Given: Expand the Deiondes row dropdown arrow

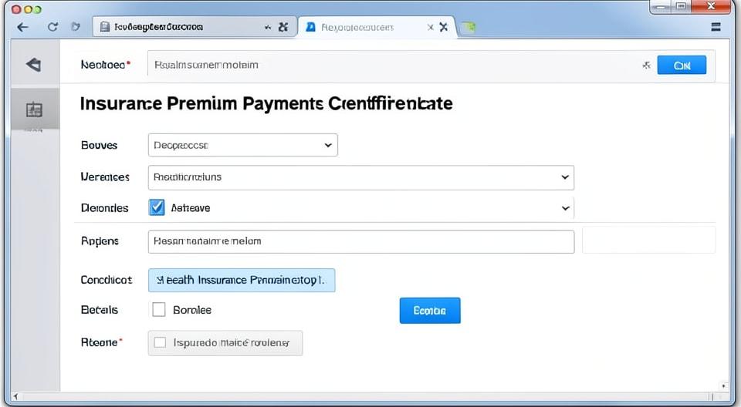Looking at the screenshot, I should (565, 208).
